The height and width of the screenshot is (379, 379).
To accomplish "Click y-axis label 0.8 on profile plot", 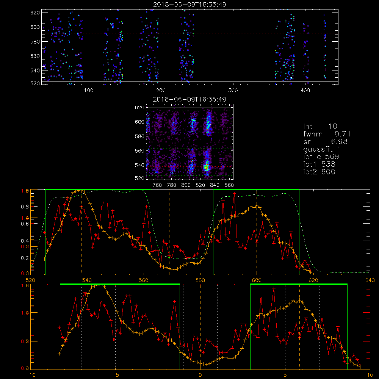I will [25, 207].
